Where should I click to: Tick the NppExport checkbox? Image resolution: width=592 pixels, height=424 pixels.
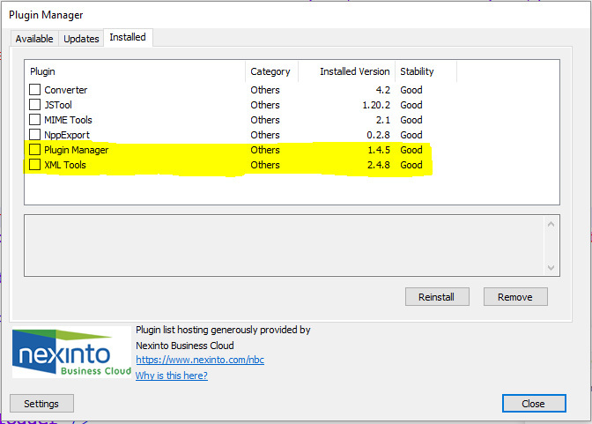click(34, 135)
